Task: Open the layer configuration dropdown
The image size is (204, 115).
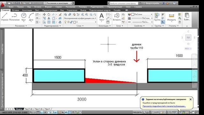Action: pos(80,18)
